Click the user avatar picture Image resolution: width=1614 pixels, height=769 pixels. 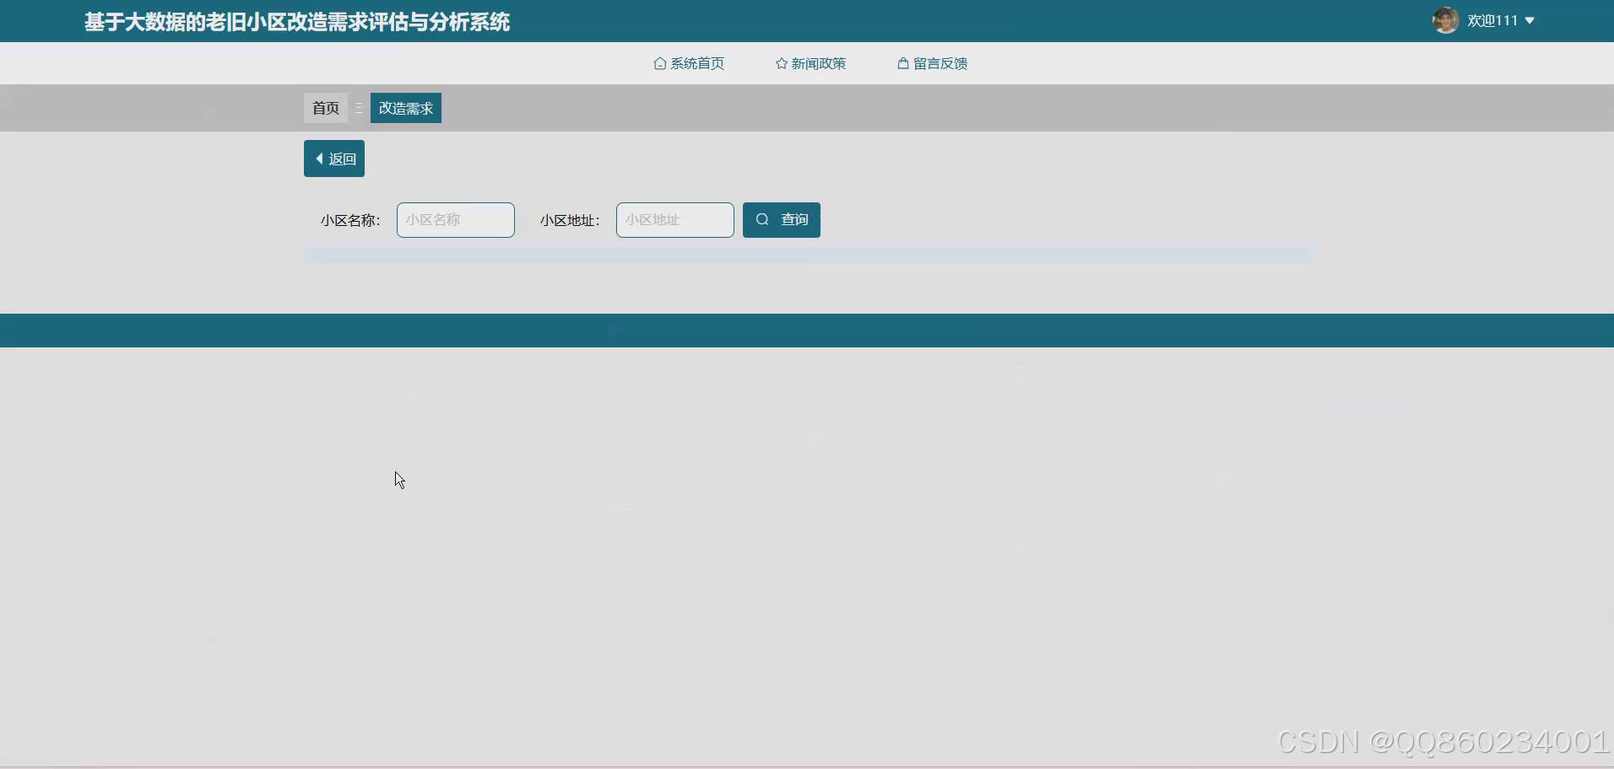1445,20
